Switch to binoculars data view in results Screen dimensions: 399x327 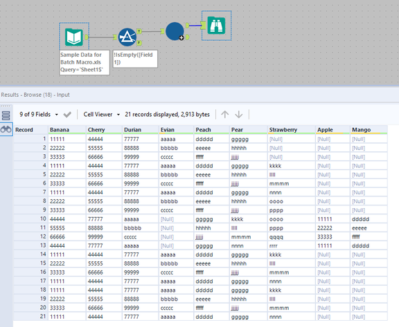pyautogui.click(x=6, y=129)
